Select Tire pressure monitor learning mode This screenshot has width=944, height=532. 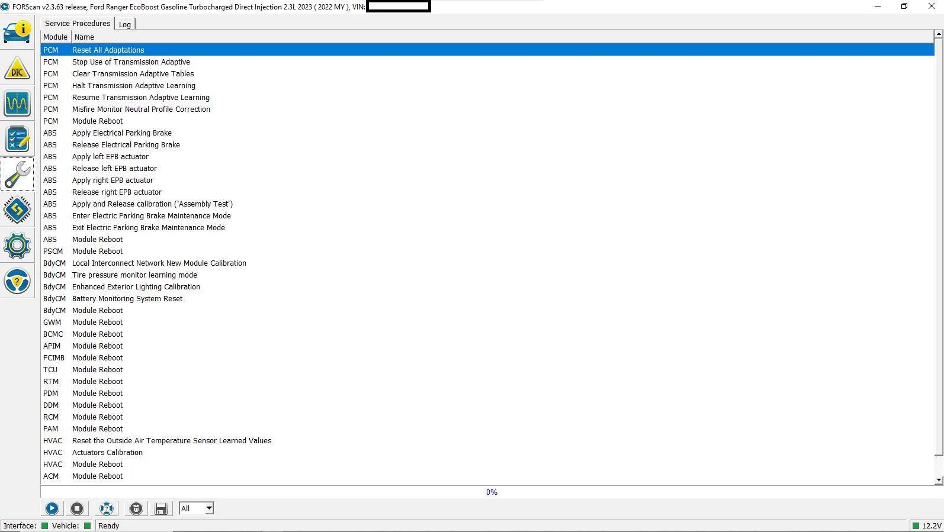click(x=487, y=275)
